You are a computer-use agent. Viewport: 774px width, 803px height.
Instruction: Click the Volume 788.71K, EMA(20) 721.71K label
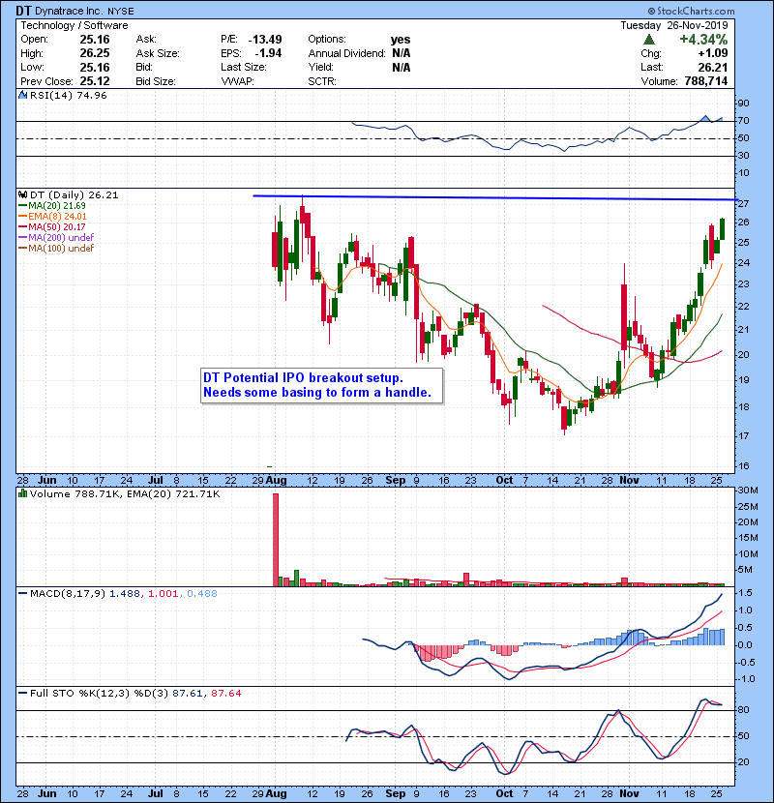tap(125, 493)
